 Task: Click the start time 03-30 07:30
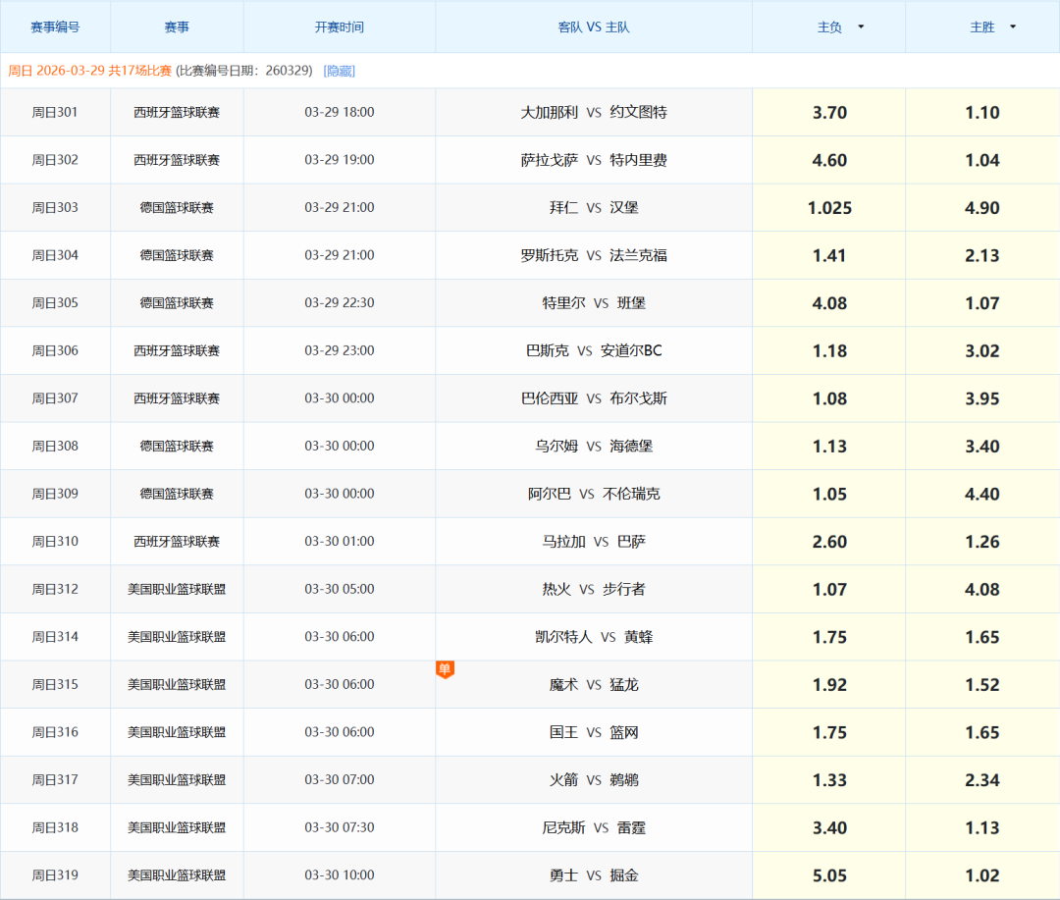340,827
